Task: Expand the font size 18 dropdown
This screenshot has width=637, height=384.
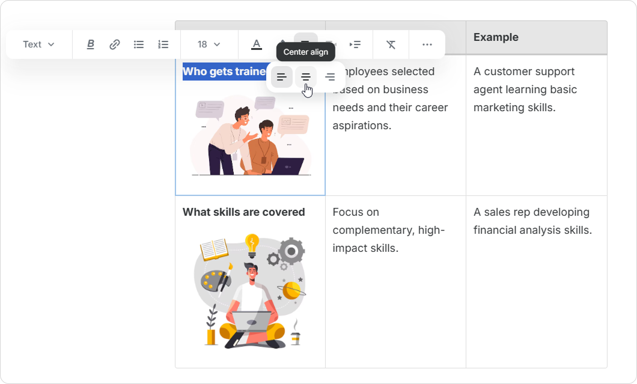Action: (209, 44)
